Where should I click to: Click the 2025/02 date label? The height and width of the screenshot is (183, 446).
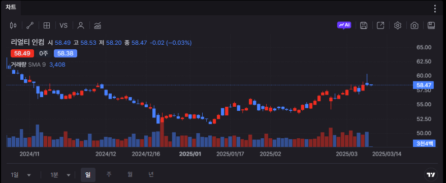coord(270,154)
